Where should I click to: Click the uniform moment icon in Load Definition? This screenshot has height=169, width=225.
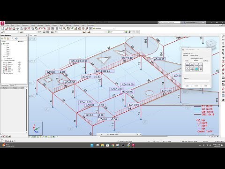[x=196, y=65]
